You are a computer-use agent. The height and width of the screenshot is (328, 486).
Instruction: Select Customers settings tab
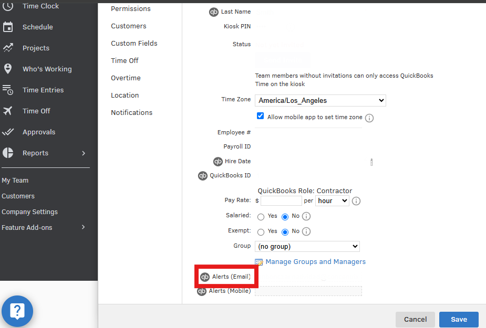(x=129, y=26)
